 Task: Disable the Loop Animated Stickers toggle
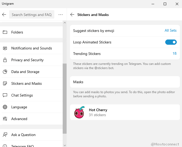coord(171,42)
